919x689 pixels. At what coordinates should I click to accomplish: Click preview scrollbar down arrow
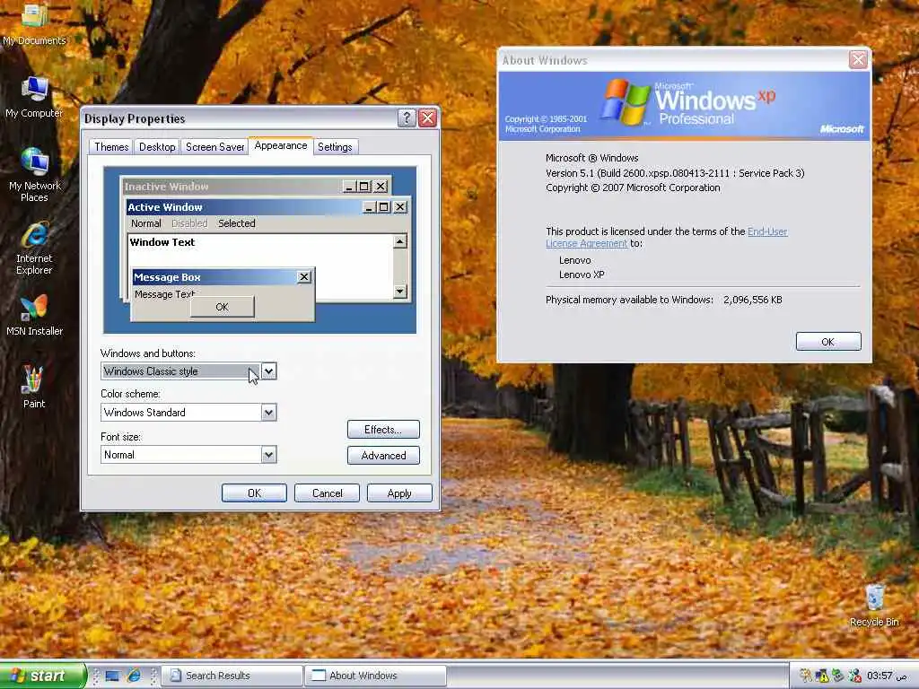pos(400,292)
